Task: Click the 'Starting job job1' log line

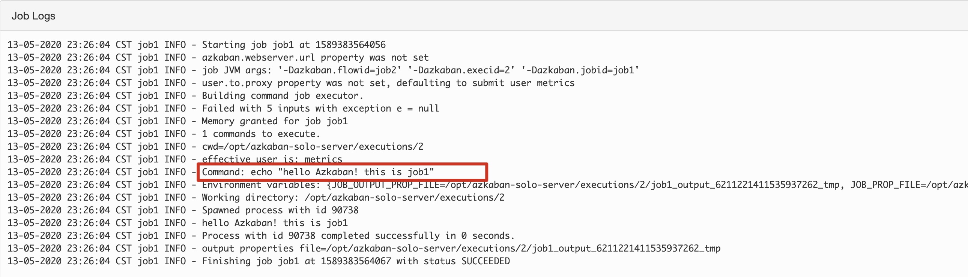Action: click(197, 45)
